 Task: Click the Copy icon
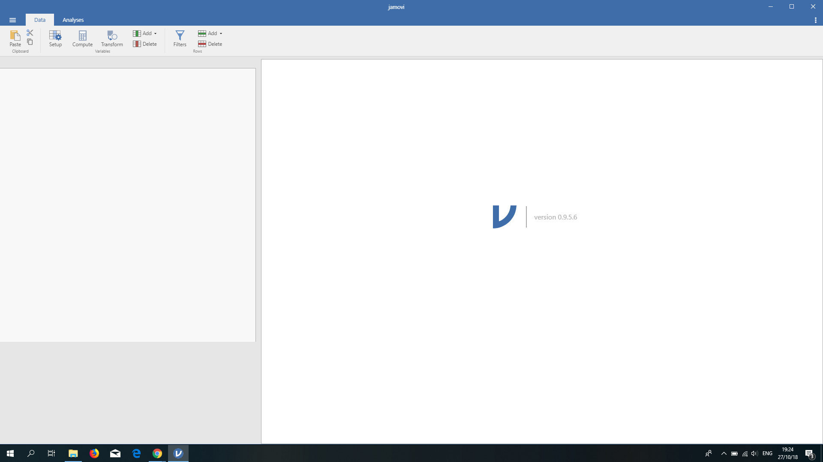30,42
